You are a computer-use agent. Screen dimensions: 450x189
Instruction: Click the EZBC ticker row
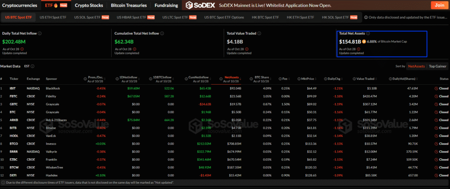[x=225, y=159]
